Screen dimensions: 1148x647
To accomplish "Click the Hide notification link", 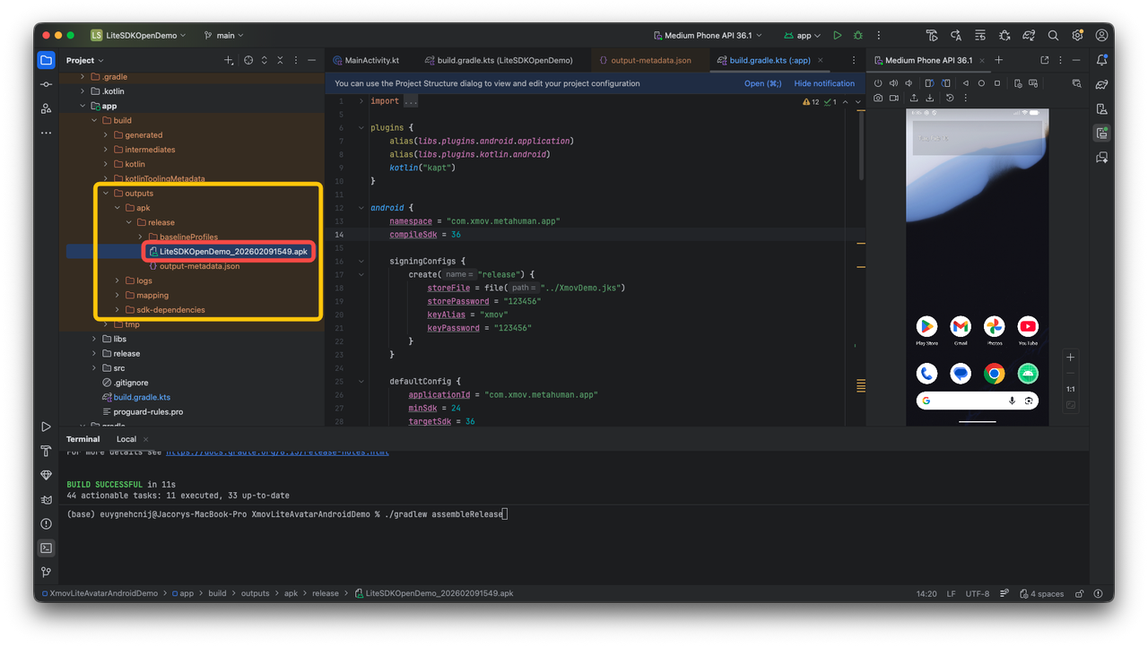I will pos(824,83).
